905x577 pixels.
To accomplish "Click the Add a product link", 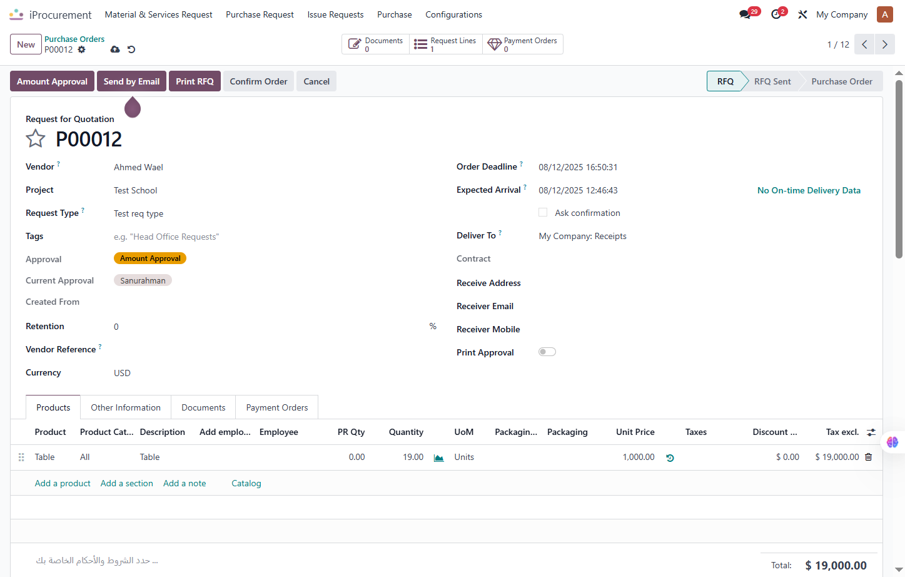I will (x=63, y=483).
